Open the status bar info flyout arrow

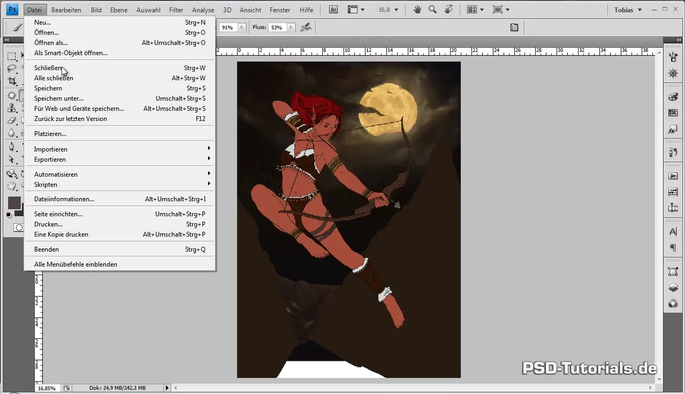[167, 388]
